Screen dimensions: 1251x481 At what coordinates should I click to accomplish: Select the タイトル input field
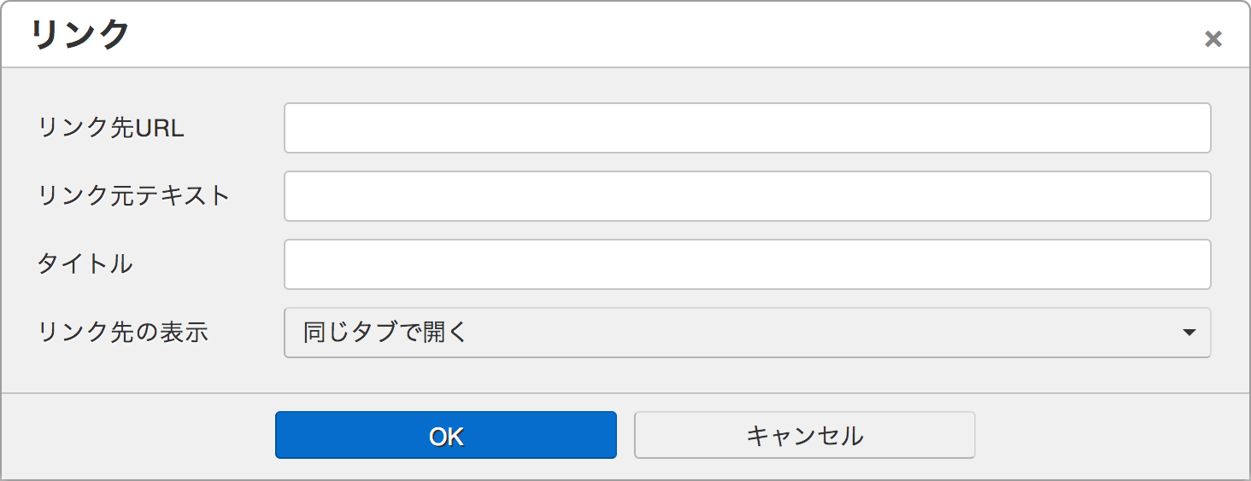[748, 264]
